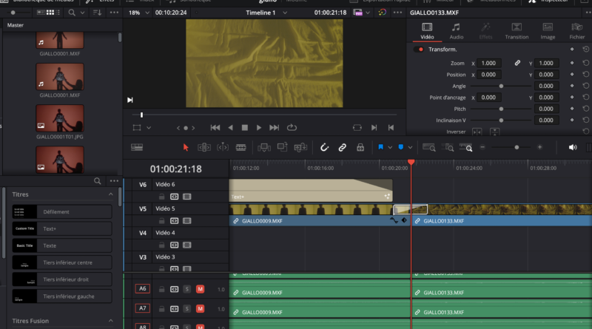Click timeline zoom minus button

482,147
